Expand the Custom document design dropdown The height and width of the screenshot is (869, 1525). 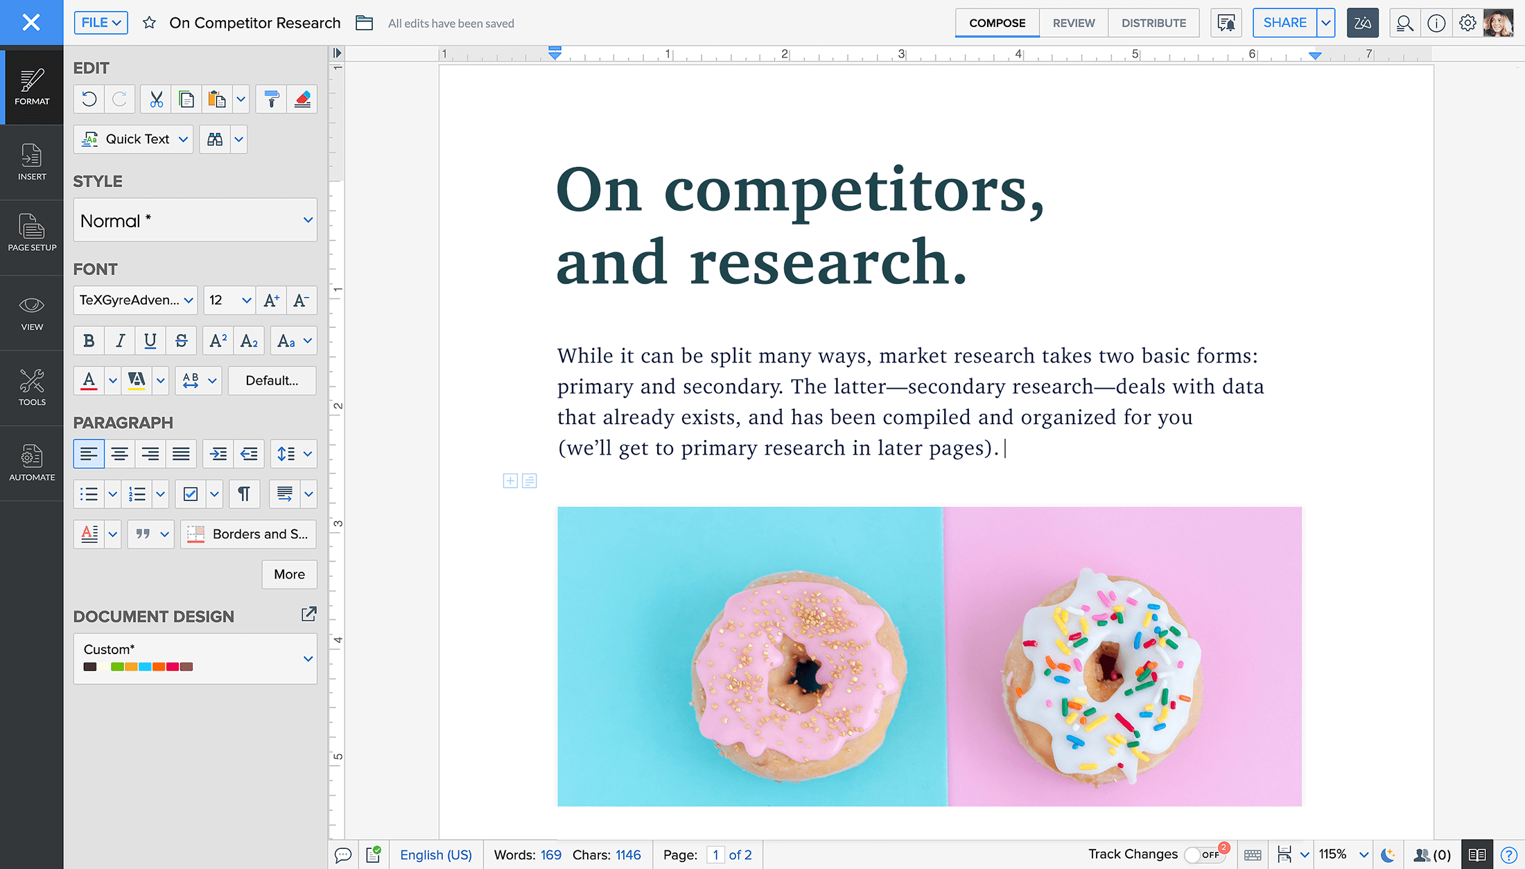tap(308, 658)
